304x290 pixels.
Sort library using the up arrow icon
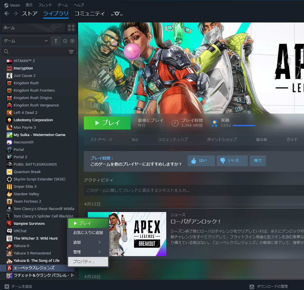pos(56,41)
